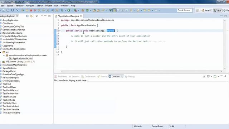Click the Debug bug toolbar icon

(x=62, y=10)
